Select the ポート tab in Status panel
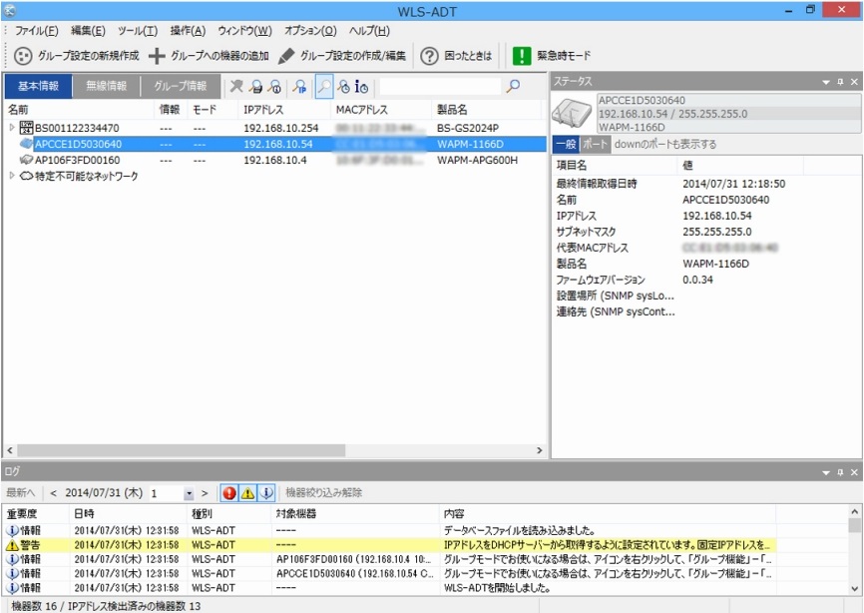This screenshot has height=613, width=864. point(595,145)
